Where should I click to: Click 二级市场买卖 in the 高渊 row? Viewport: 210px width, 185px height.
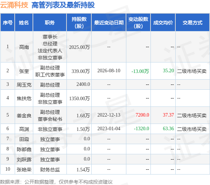[x=192, y=129]
